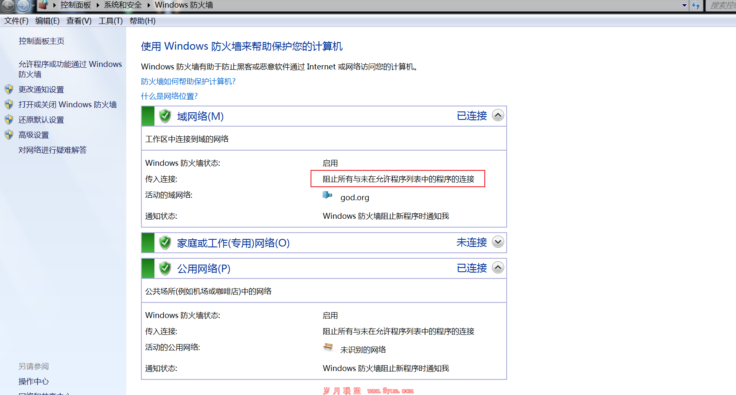
Task: Open 操作中心 link under 另请参阅
Action: pyautogui.click(x=34, y=382)
